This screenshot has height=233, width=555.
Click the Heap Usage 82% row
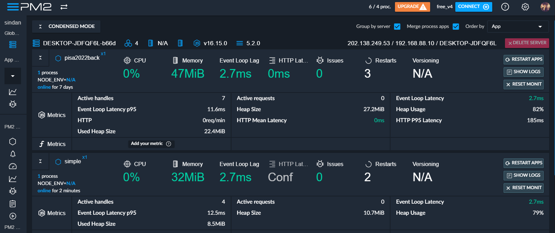point(470,109)
